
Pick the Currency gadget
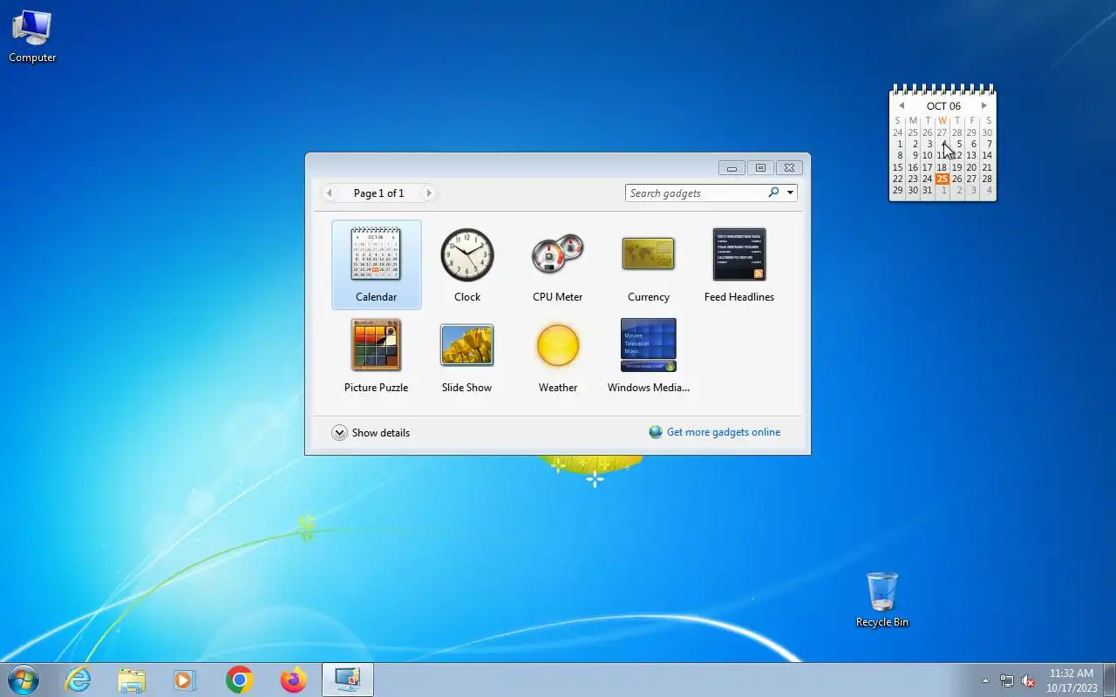[648, 265]
